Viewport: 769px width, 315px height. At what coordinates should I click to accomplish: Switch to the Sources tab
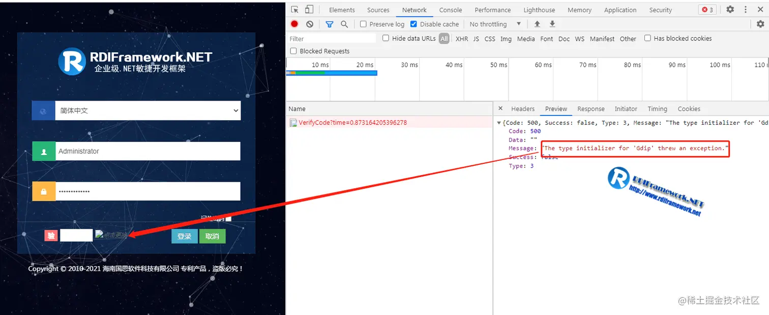(378, 10)
